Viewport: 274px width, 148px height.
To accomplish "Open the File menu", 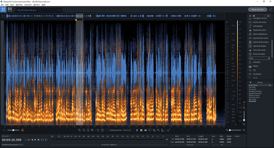I will [x=2, y=5].
